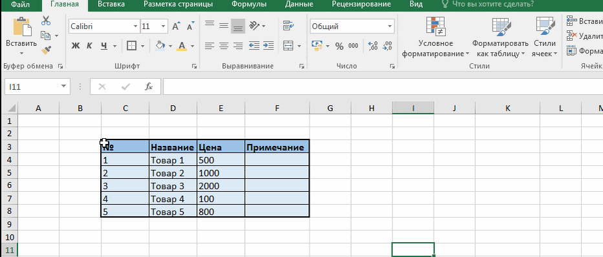Toggle Wrap Text icon
The width and height of the screenshot is (603, 257).
point(288,26)
